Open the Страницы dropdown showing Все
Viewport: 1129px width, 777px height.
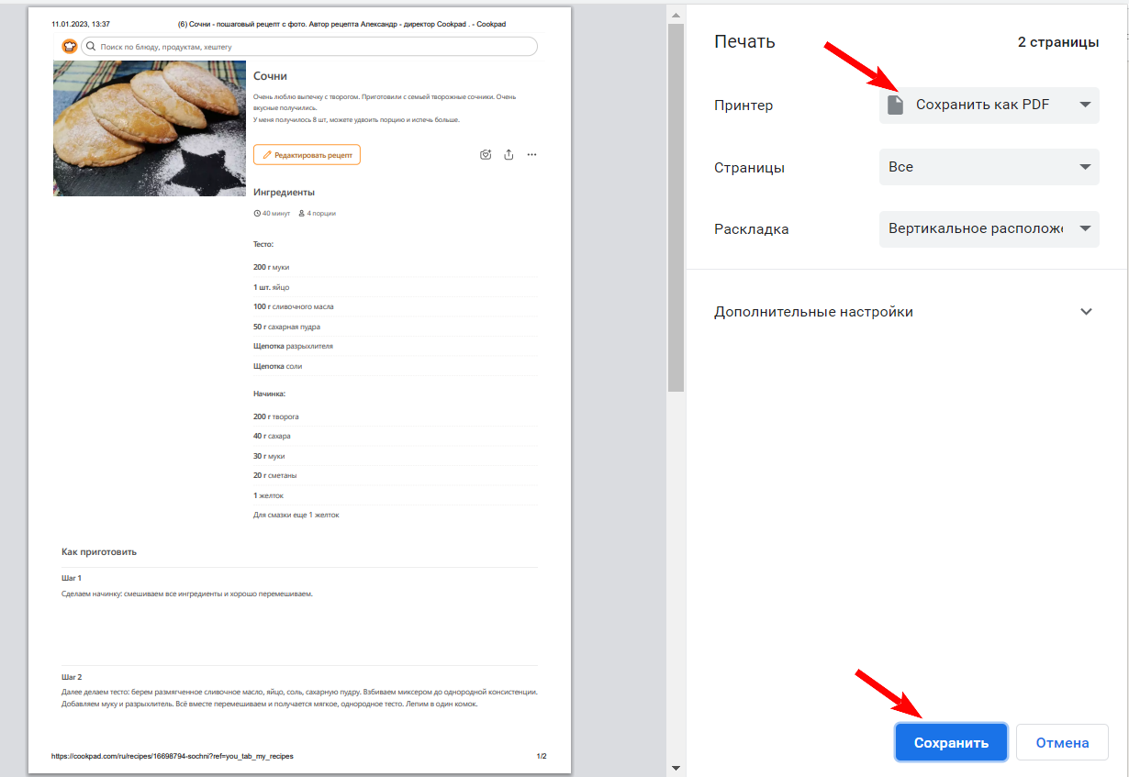point(989,167)
